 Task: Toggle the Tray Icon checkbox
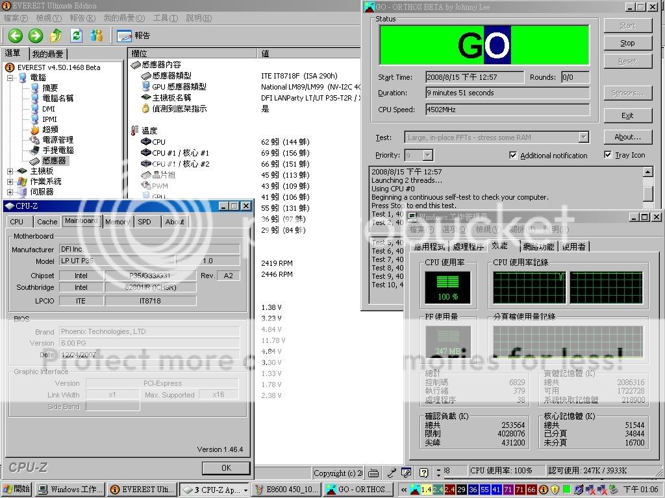tap(608, 155)
